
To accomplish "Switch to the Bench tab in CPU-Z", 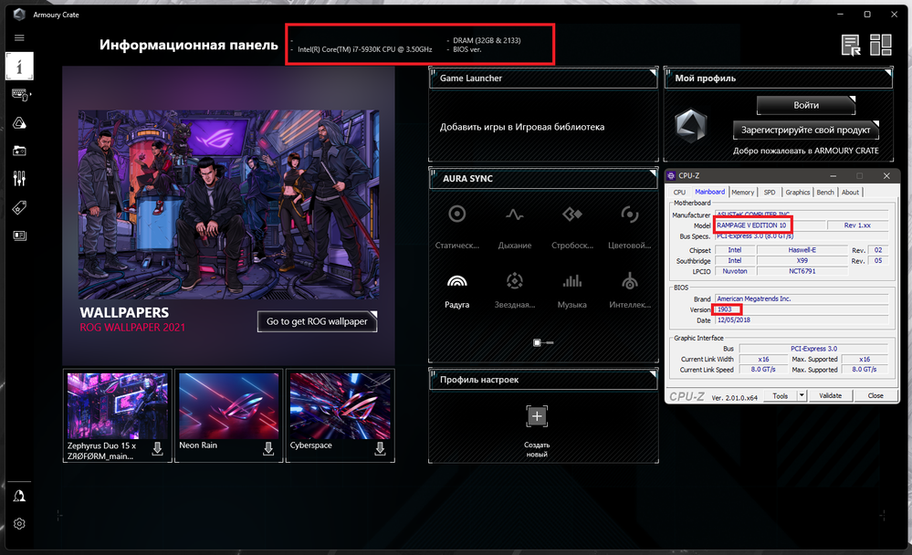I will 825,192.
